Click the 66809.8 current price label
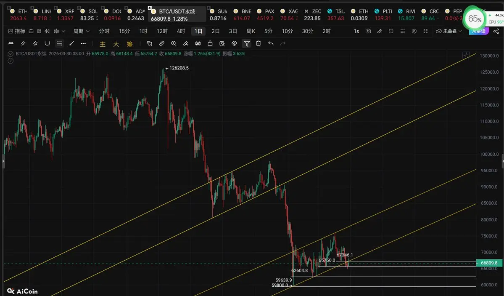The image size is (504, 296). [x=489, y=263]
